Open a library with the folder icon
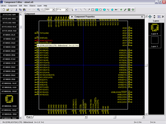 [8, 10]
